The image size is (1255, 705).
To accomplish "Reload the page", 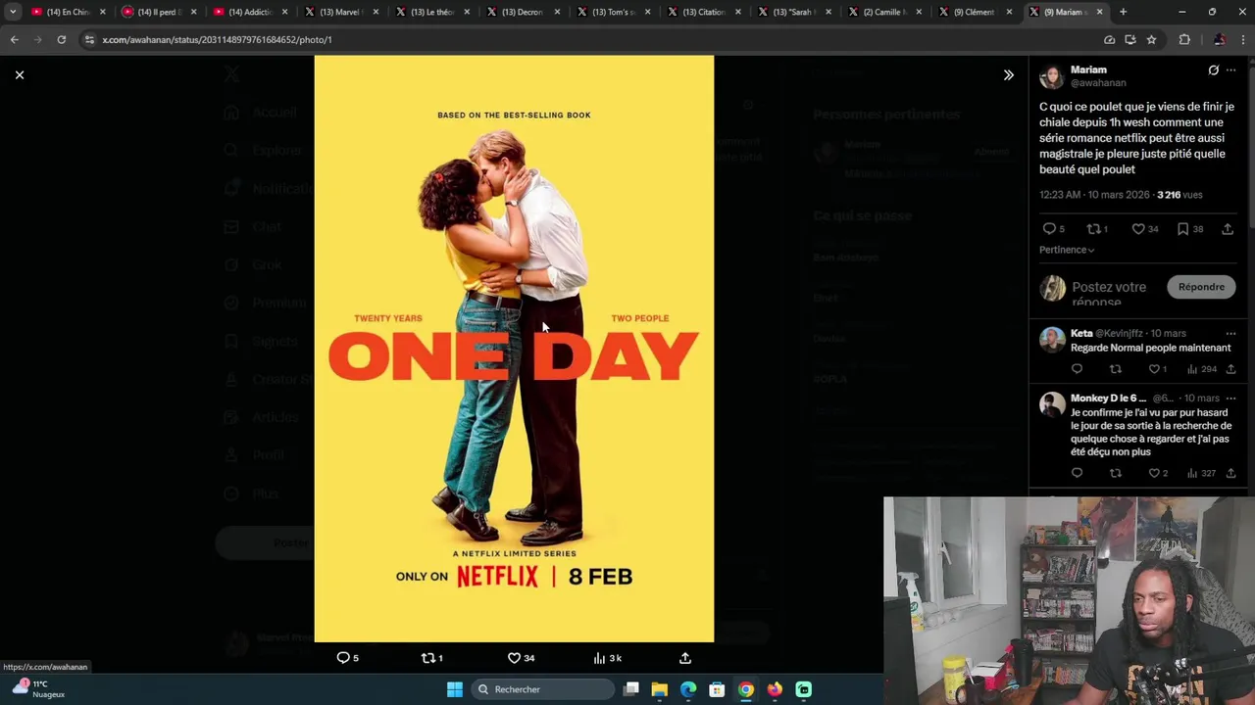I will click(61, 39).
